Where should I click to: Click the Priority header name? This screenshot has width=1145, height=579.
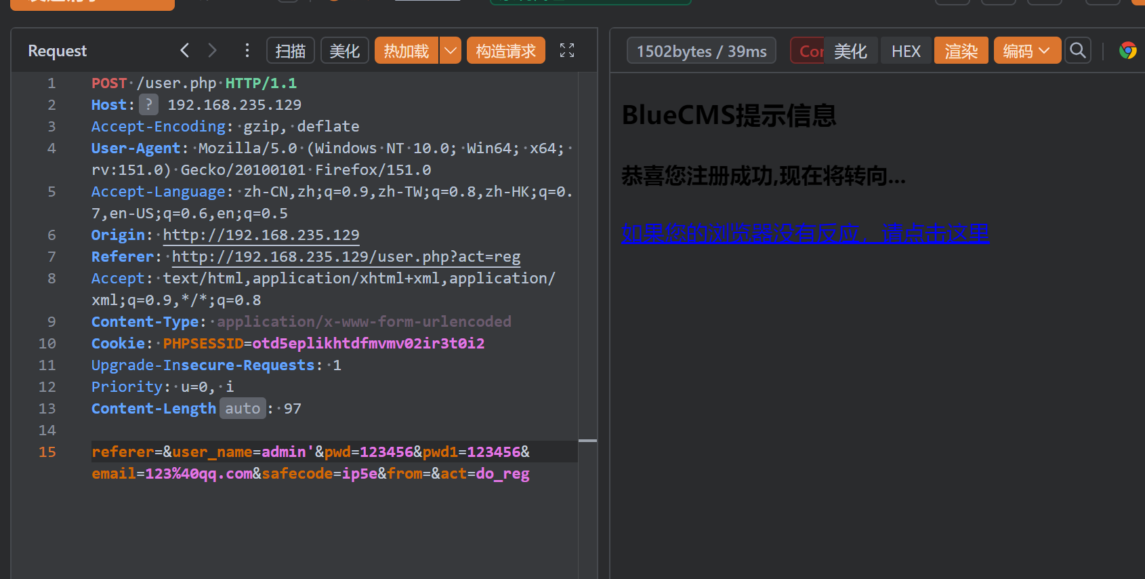point(127,386)
